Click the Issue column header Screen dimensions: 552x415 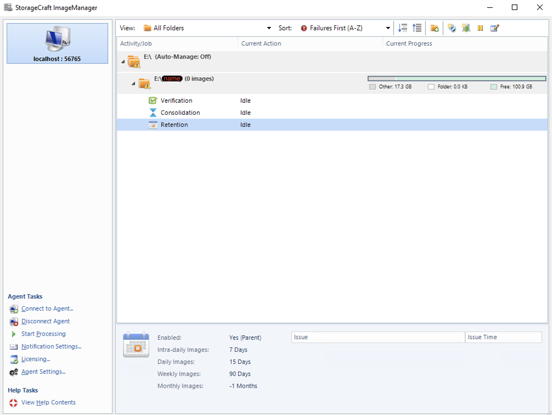(378, 337)
